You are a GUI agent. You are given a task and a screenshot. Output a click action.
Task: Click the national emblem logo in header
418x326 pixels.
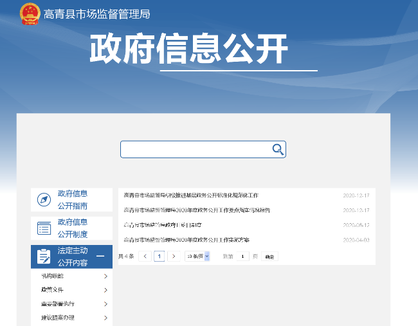(30, 14)
